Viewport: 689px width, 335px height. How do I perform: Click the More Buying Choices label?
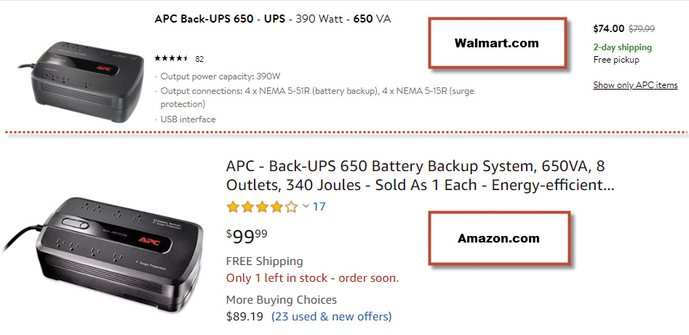point(282,299)
